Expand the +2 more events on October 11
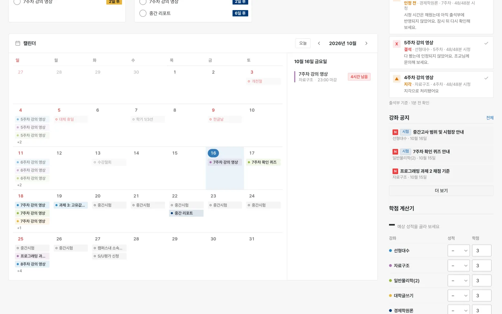Screen dimensions: 502x314 tap(19, 185)
